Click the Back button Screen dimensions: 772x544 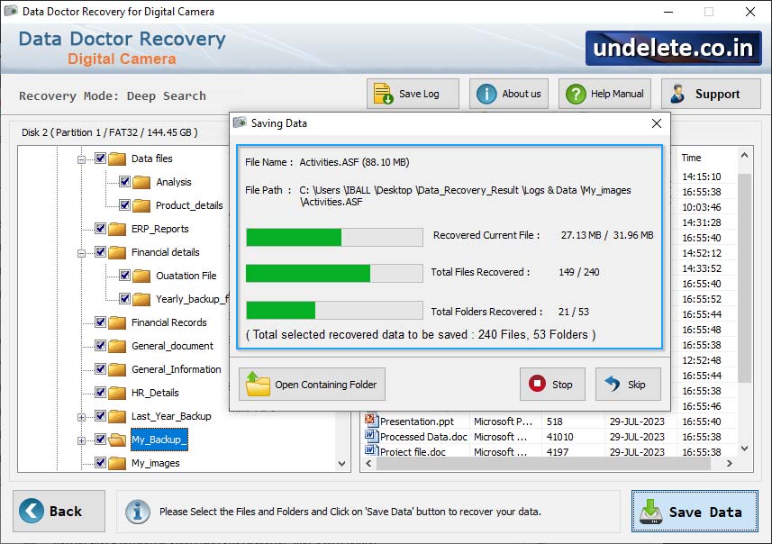tap(56, 512)
